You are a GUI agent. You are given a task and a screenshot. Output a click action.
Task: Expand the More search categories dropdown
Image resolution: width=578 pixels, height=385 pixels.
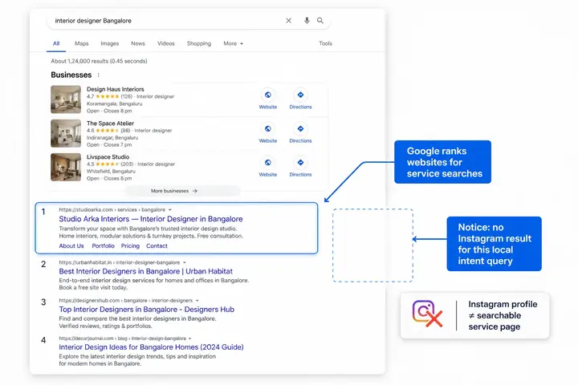pyautogui.click(x=234, y=43)
